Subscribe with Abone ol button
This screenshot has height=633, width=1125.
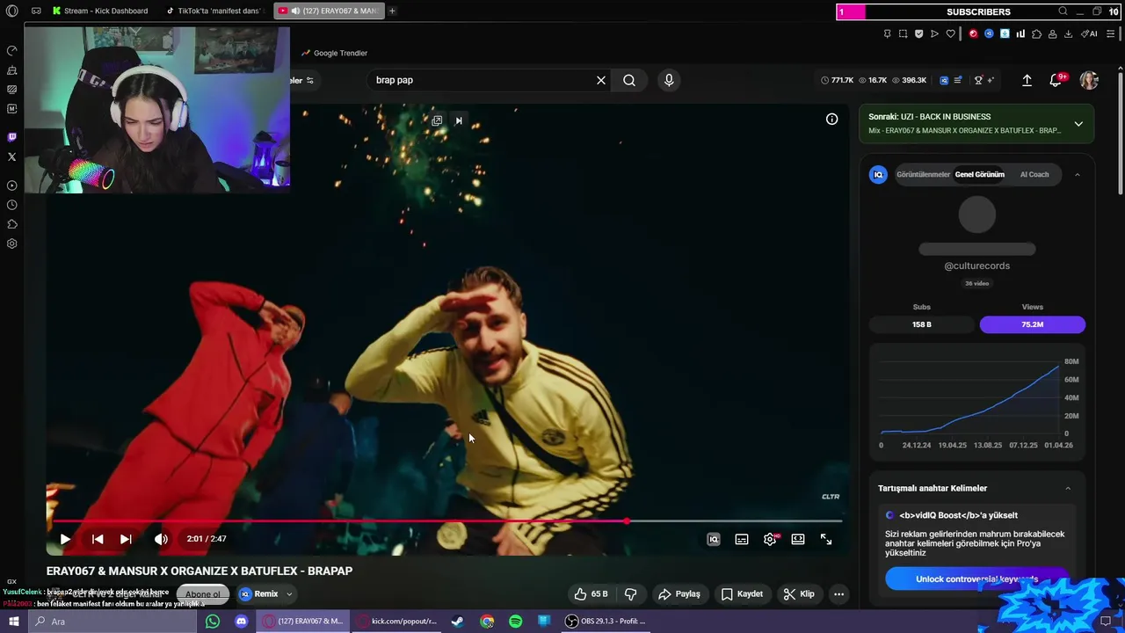pyautogui.click(x=203, y=594)
